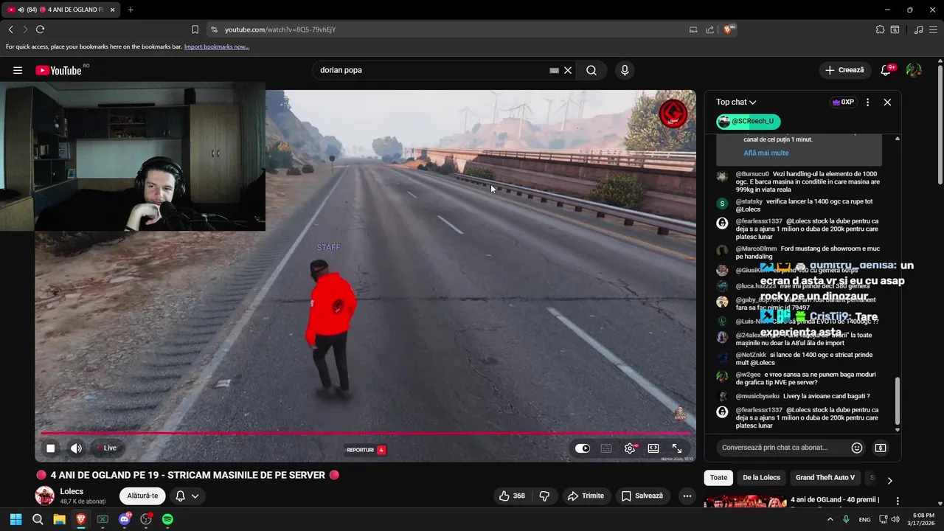Open options for the recommended video

tap(898, 501)
